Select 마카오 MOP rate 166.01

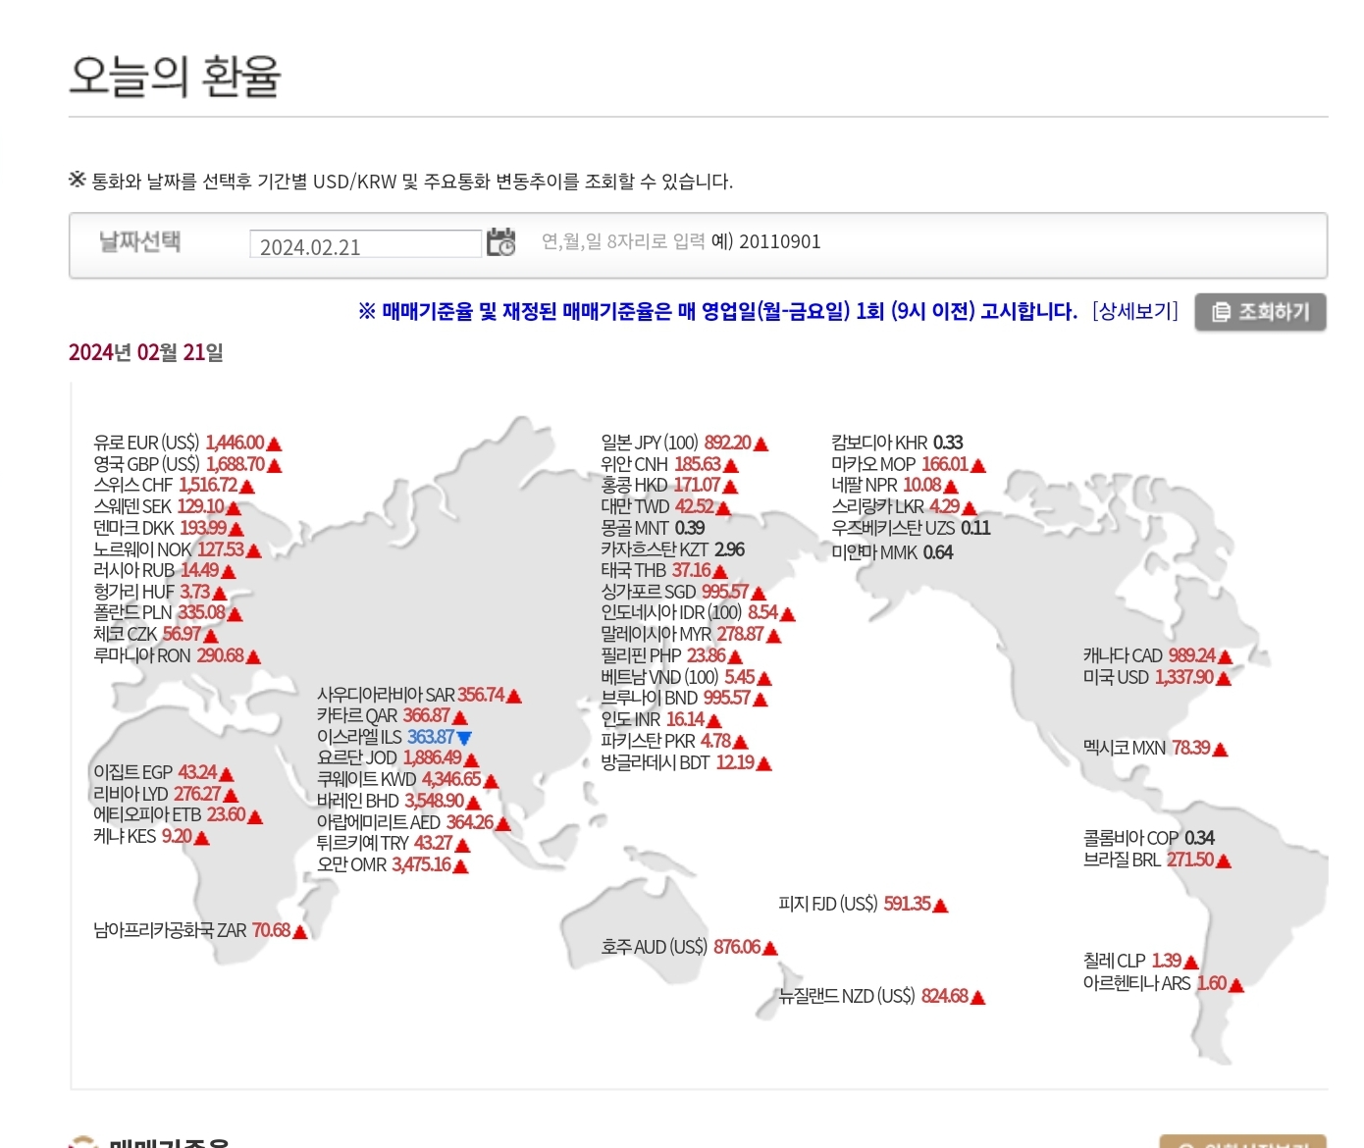click(945, 465)
